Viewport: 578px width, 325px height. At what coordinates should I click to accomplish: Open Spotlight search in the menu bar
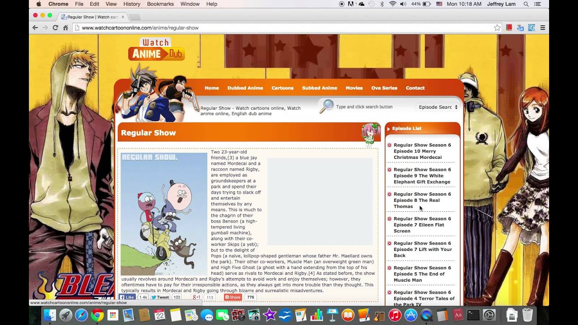(x=526, y=4)
